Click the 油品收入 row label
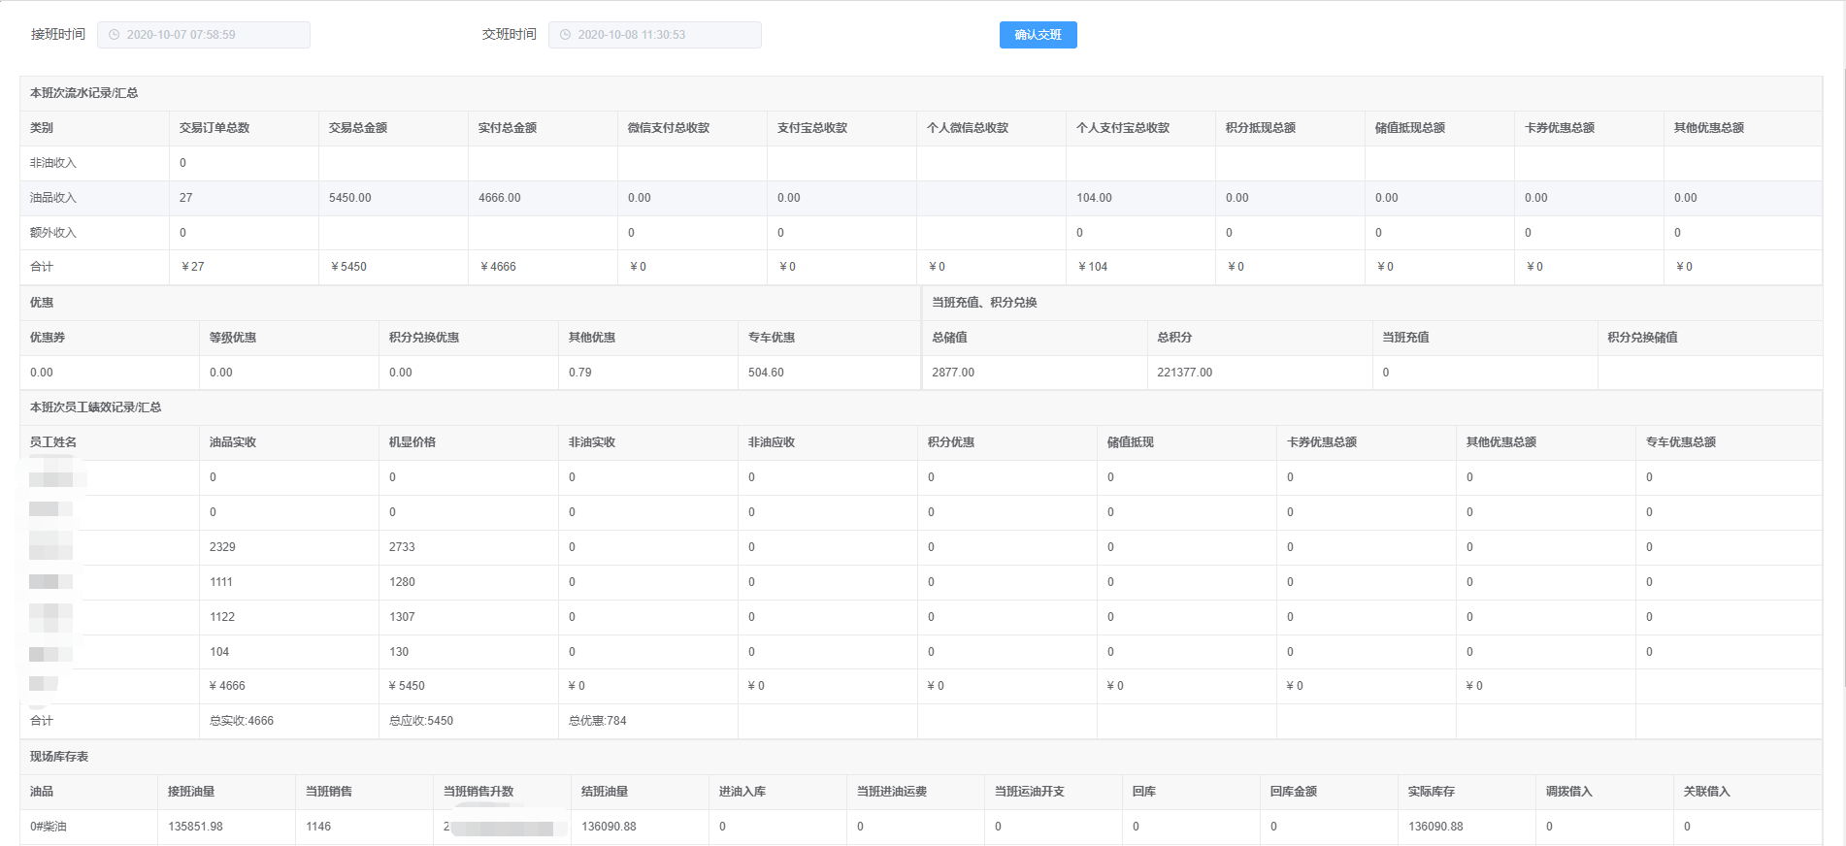1846x846 pixels. point(53,198)
